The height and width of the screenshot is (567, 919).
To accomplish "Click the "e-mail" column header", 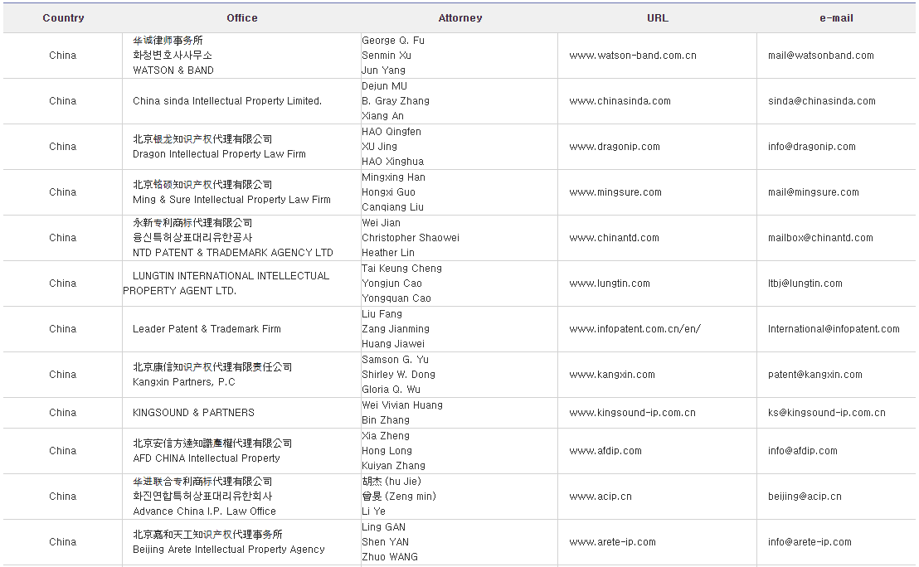I will coord(836,18).
